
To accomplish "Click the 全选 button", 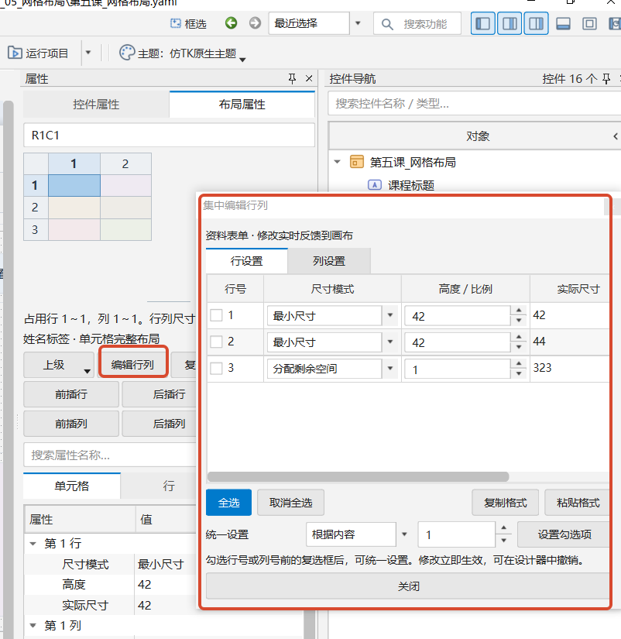I will (228, 503).
